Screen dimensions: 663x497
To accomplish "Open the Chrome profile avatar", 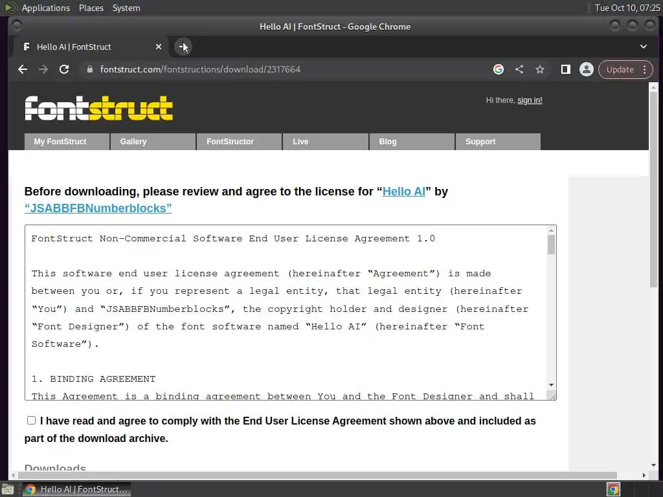I will pos(587,69).
